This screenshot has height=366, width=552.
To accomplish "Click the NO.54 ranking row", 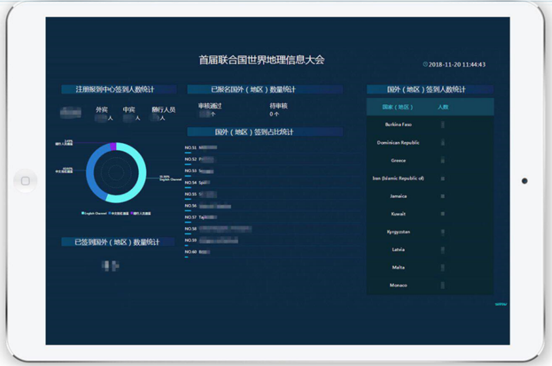I will [273, 183].
